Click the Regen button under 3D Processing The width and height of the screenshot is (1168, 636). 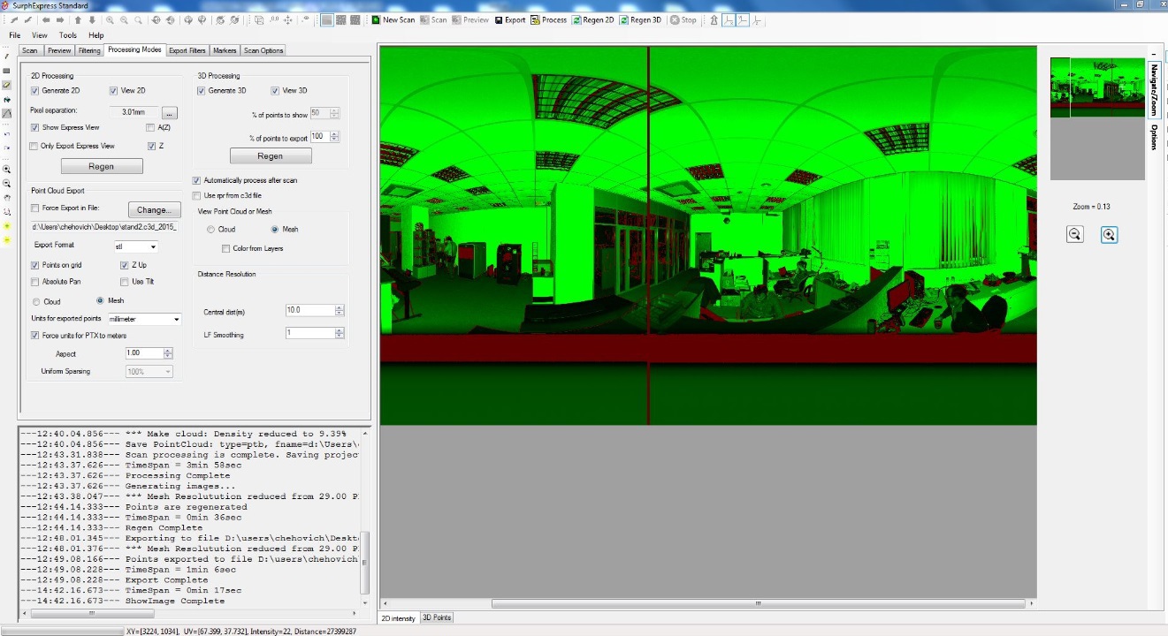coord(271,155)
